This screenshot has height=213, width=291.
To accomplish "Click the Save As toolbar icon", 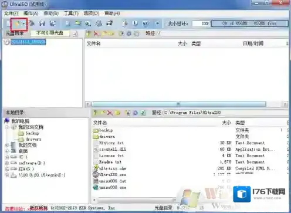I will click(x=52, y=23).
